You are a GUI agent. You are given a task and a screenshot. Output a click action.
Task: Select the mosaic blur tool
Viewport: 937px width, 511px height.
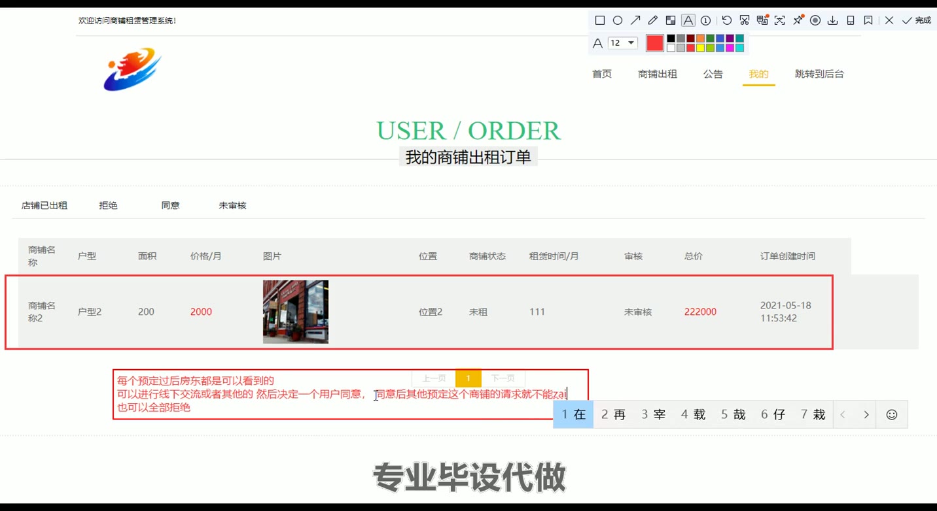(x=671, y=20)
